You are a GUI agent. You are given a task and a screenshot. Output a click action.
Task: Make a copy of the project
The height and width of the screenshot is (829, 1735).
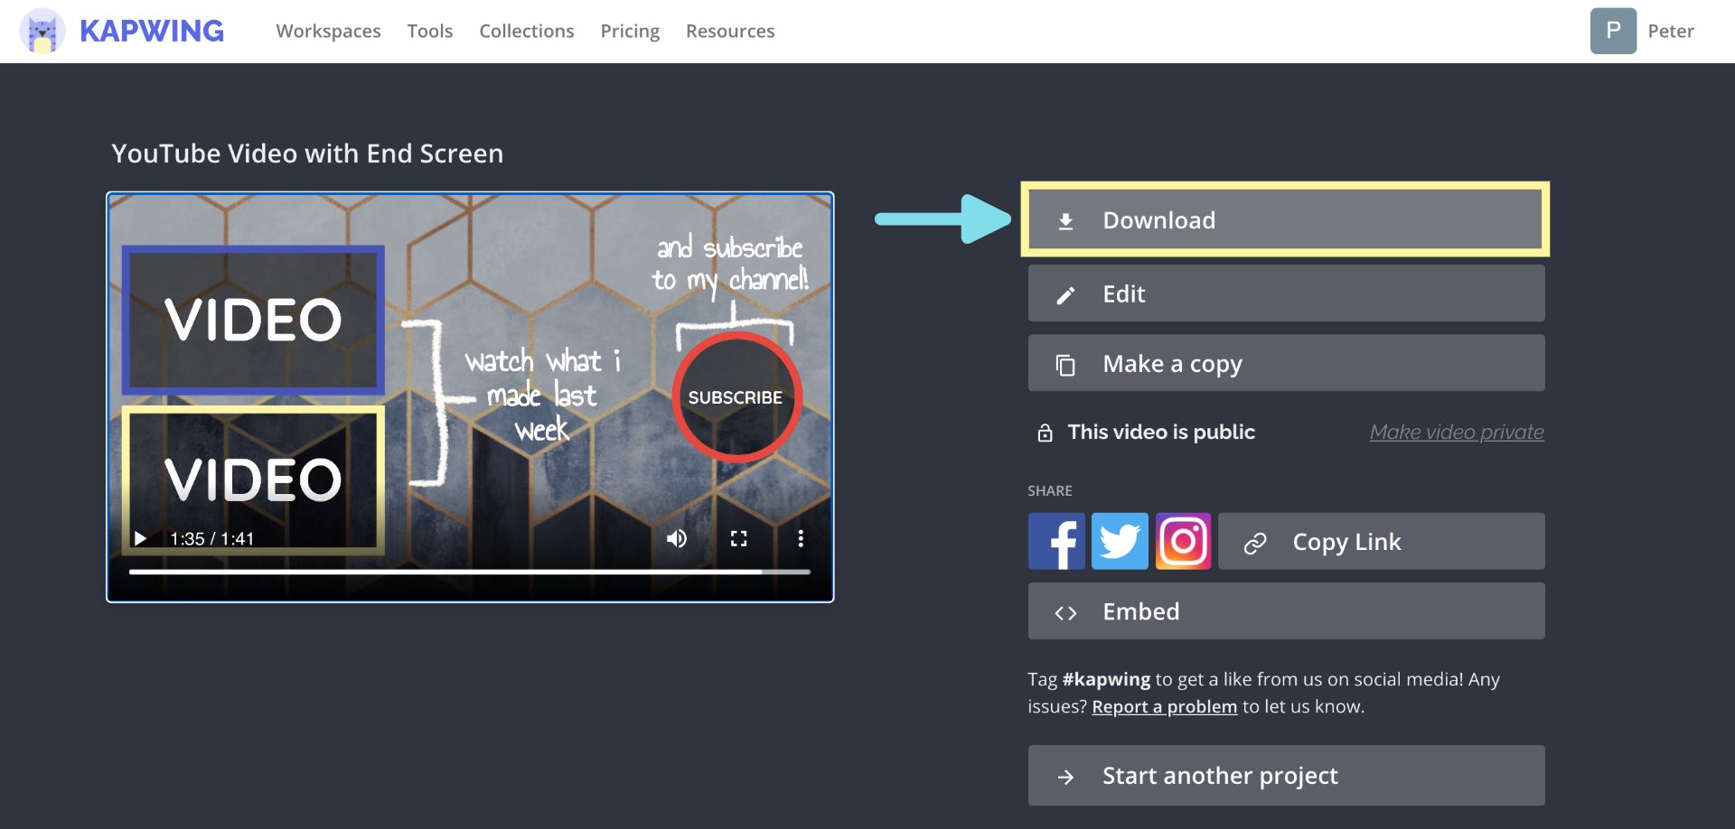pyautogui.click(x=1285, y=364)
